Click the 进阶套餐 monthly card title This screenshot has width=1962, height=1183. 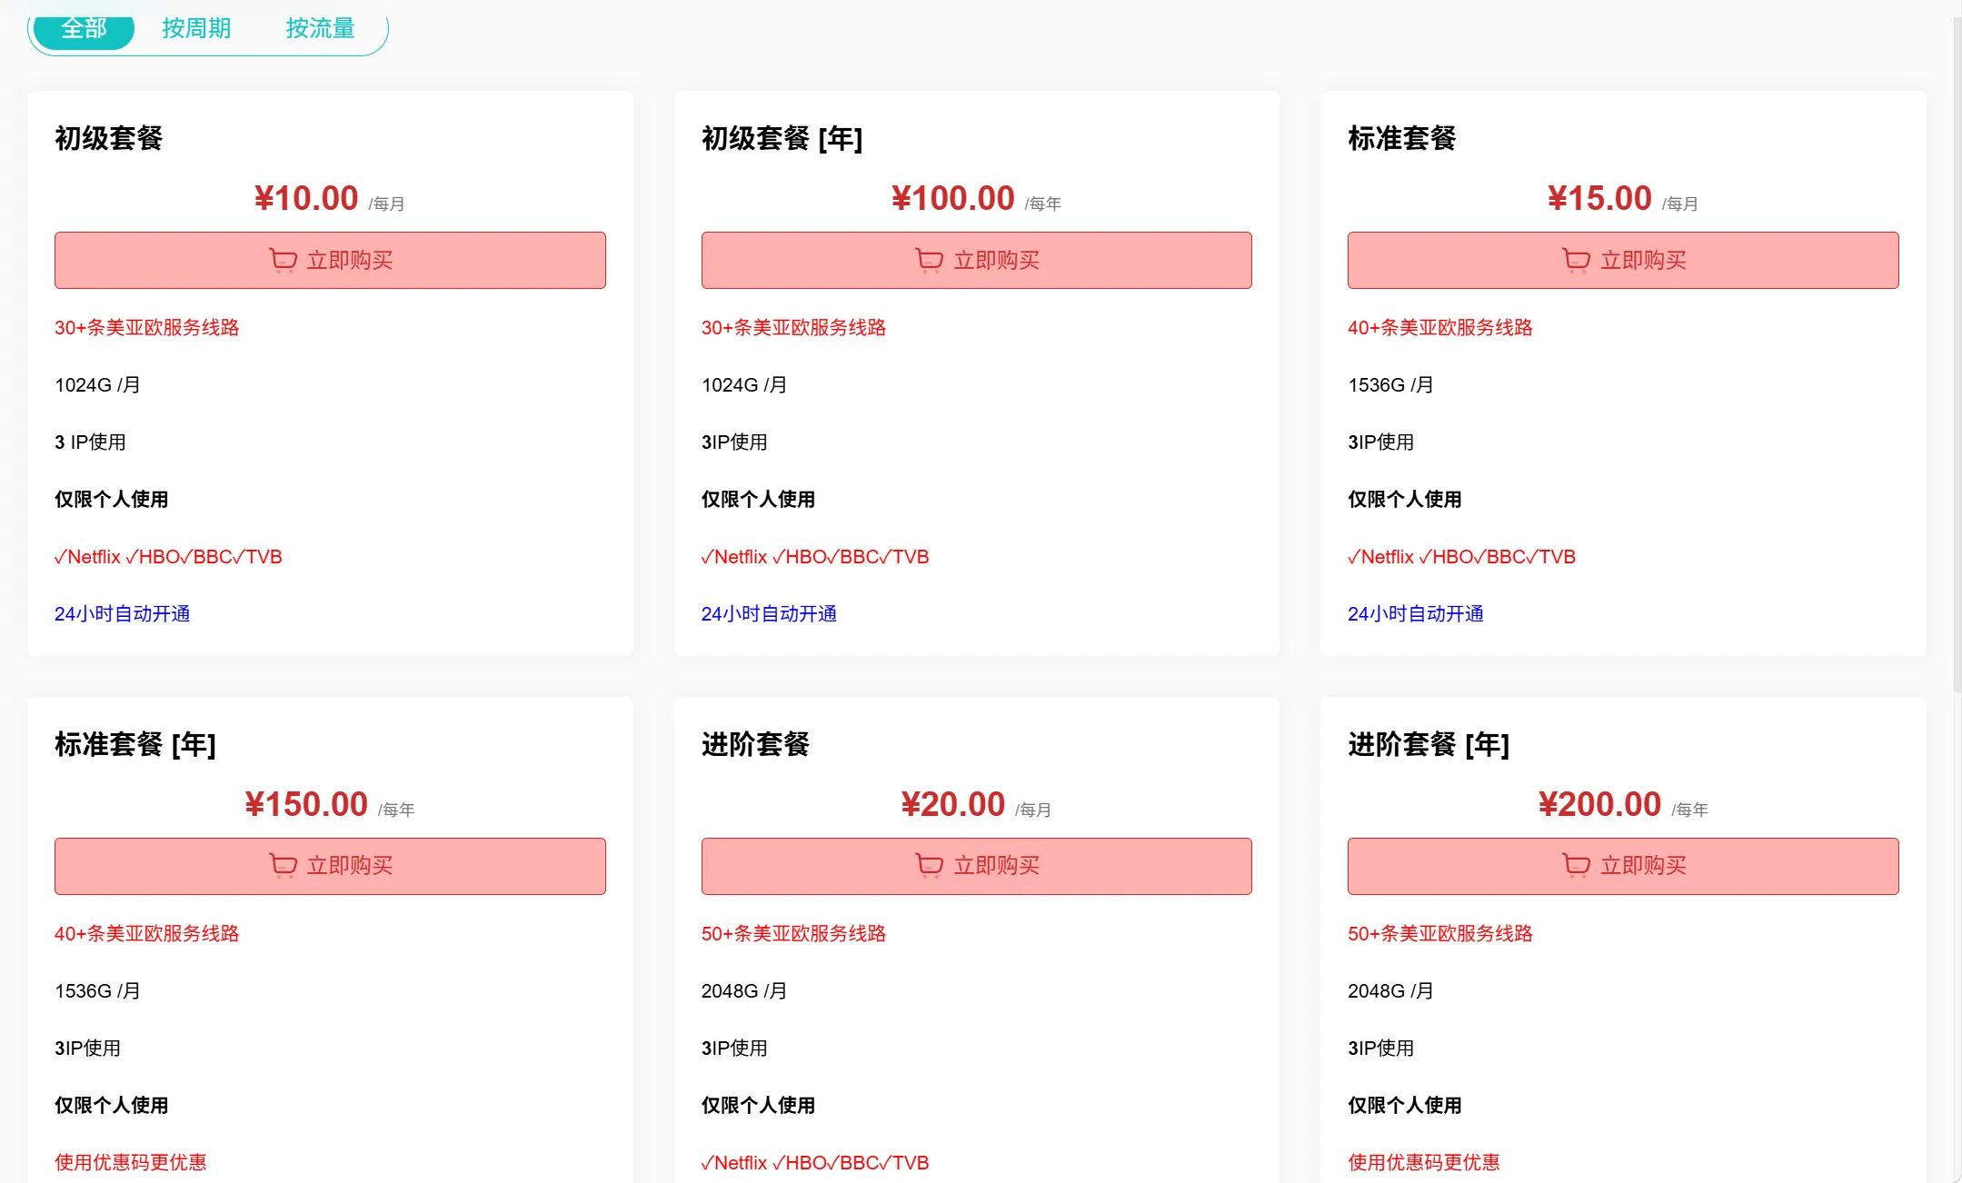tap(756, 744)
